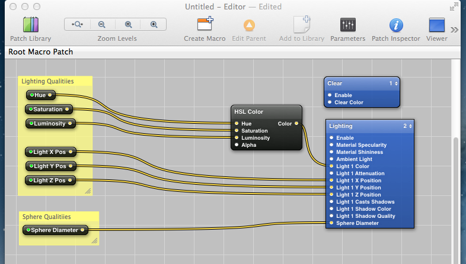Click the actual size zoom button
The image size is (466, 264).
pyautogui.click(x=128, y=24)
